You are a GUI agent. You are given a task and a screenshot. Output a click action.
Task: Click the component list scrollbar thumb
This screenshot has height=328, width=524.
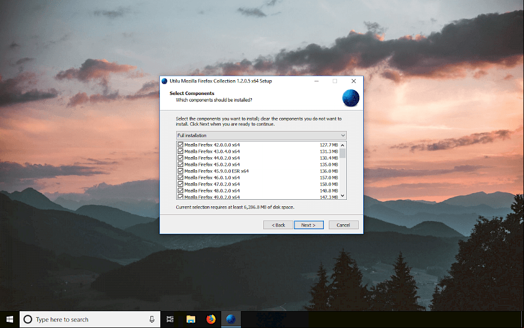(342, 153)
